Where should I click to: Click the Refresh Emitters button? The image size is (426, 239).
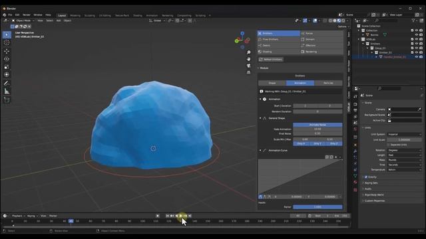tap(271, 60)
